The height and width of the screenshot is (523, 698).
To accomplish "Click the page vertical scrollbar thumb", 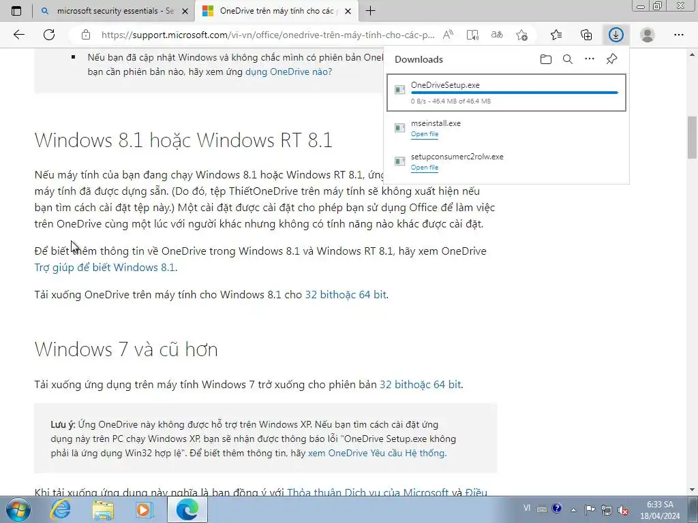I will [692, 137].
